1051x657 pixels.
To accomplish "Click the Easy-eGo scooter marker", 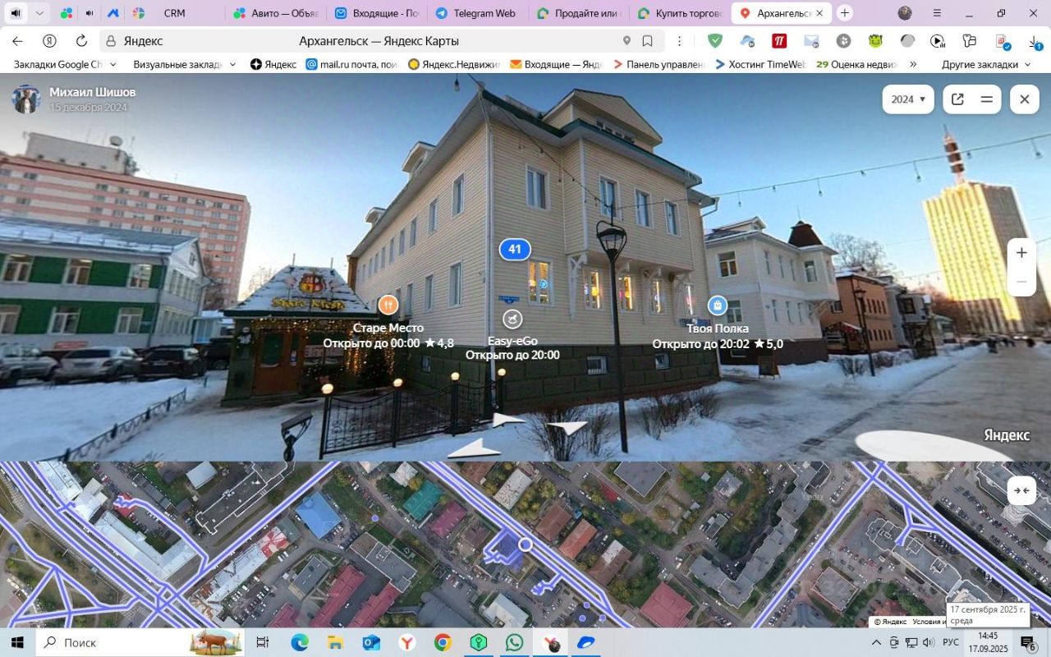I will pos(512,319).
